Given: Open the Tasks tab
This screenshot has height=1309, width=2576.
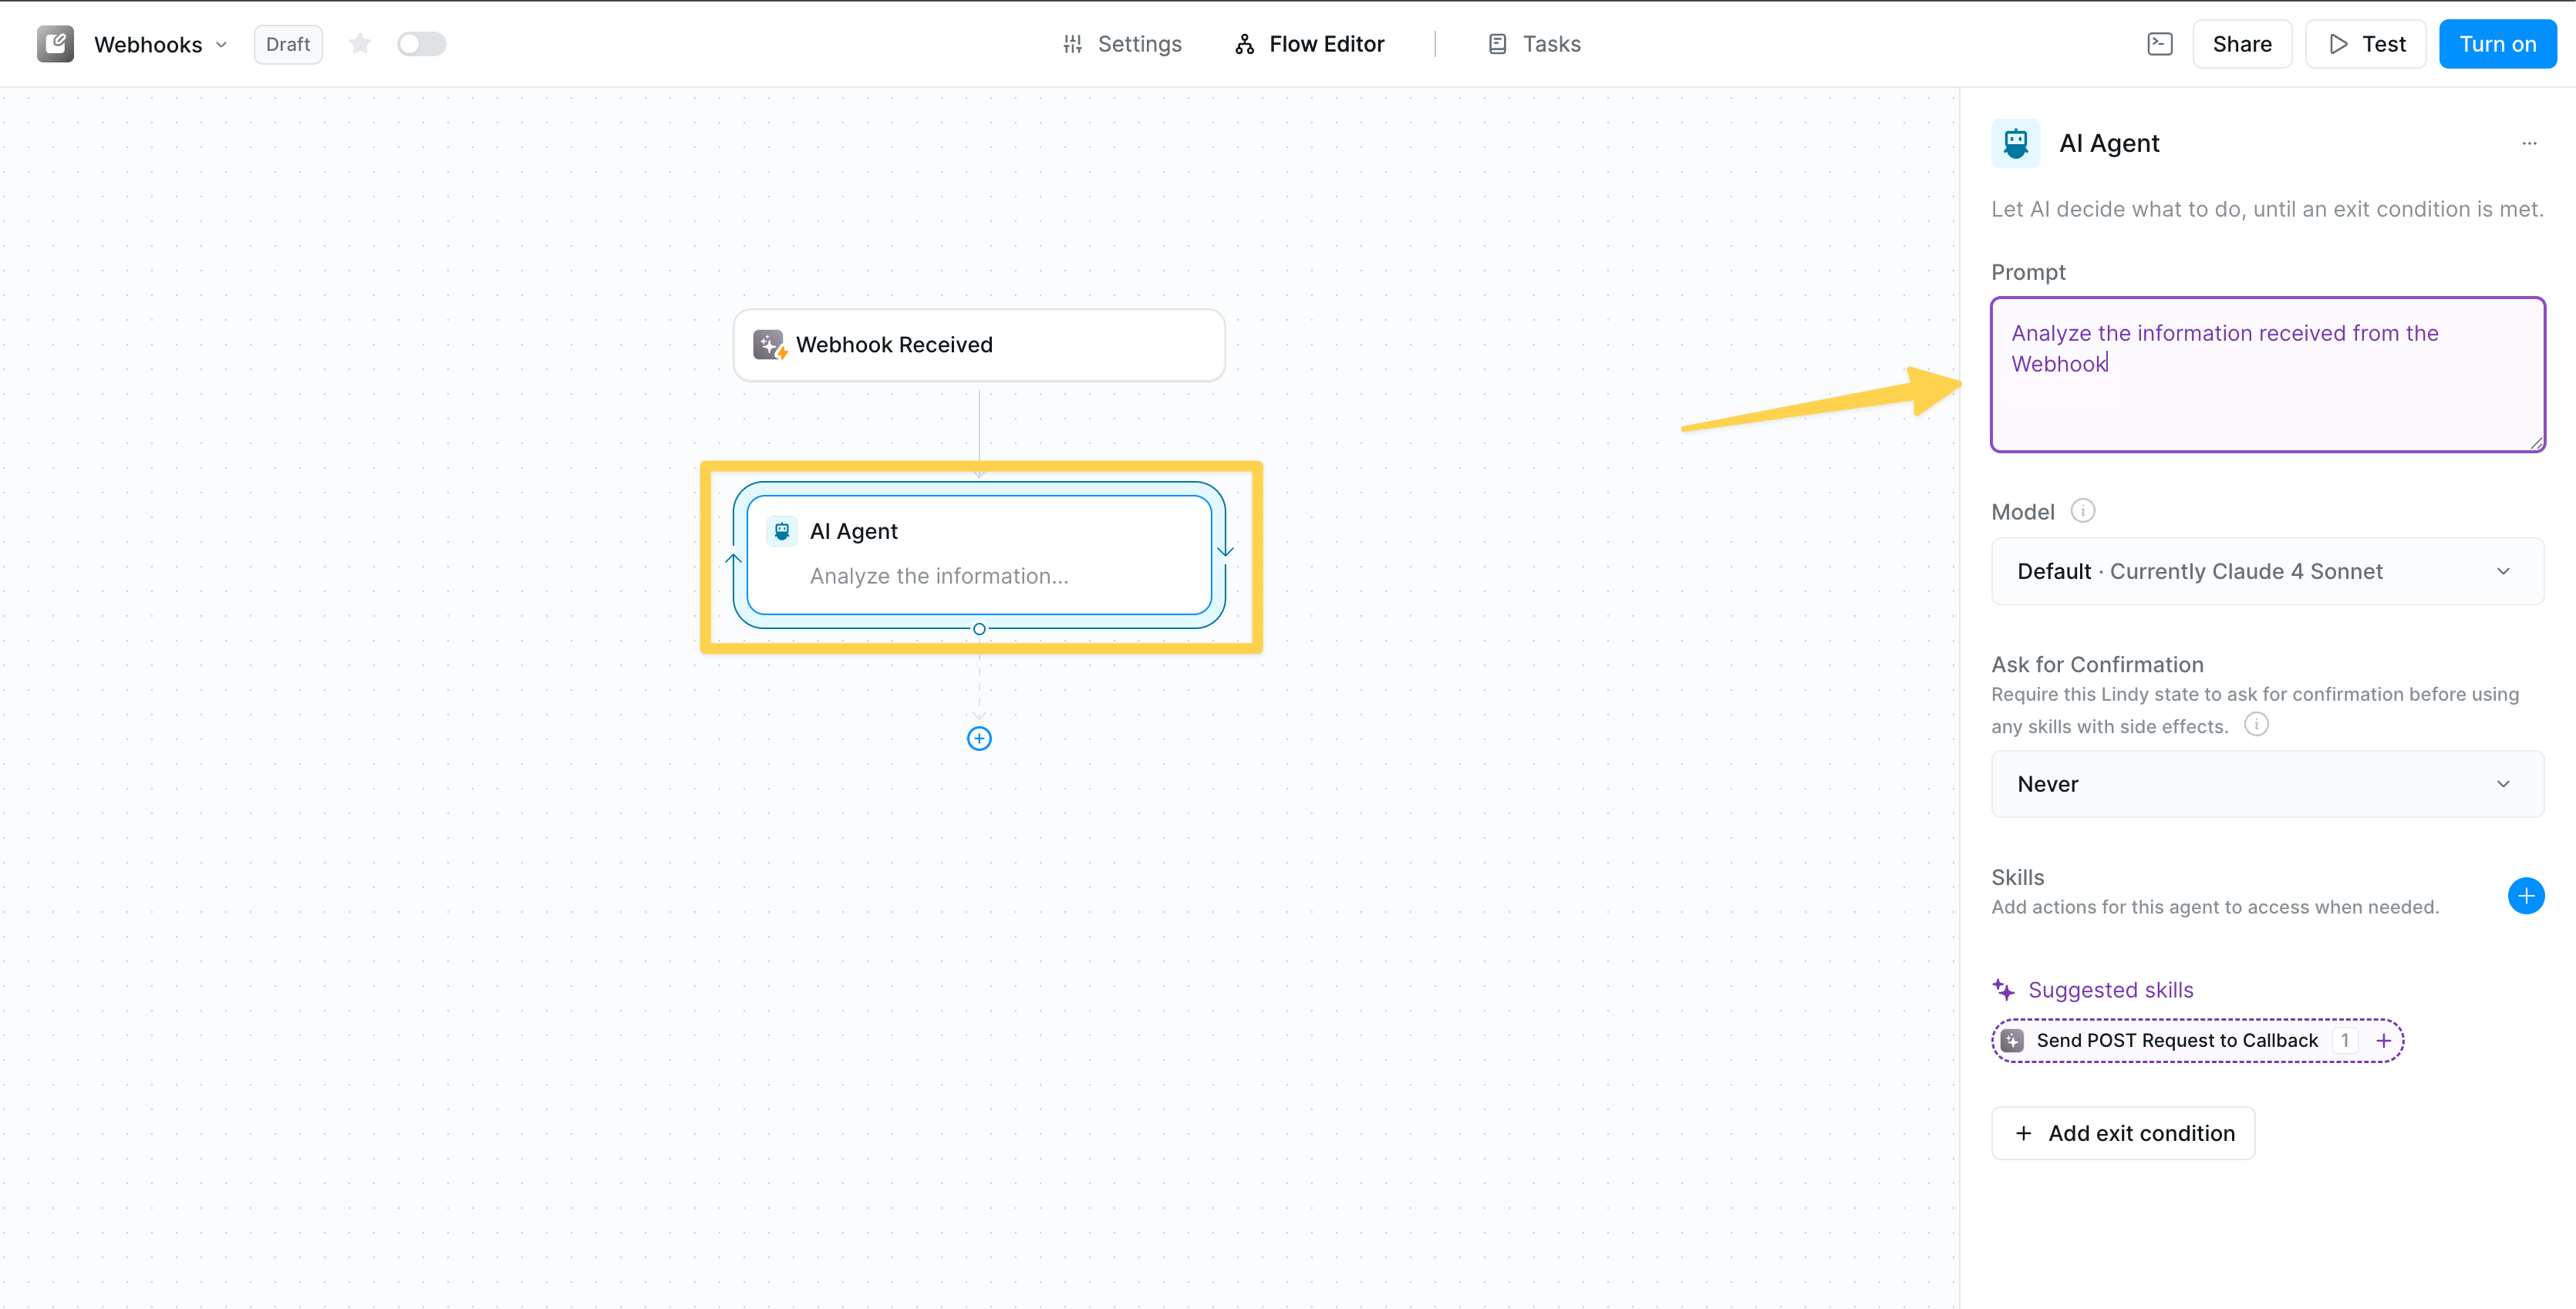Looking at the screenshot, I should click(1532, 43).
